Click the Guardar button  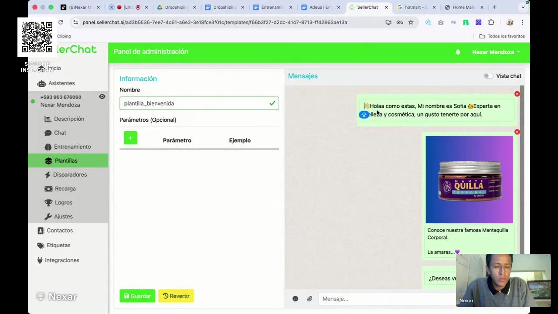pos(137,296)
